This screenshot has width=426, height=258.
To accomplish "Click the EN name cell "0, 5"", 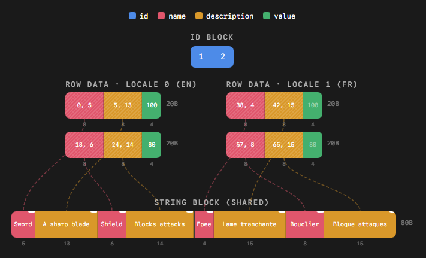I will point(84,105).
